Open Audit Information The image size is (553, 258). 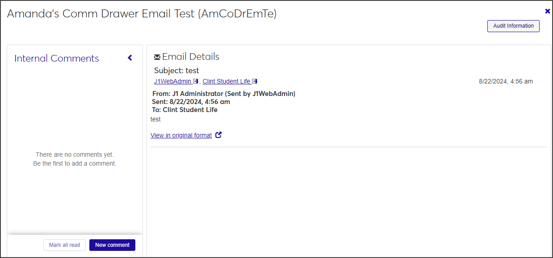(513, 26)
